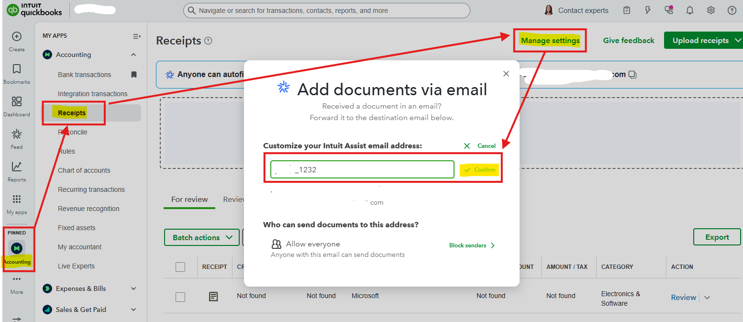Open My accountant menu item
Viewport: 743px width, 322px height.
pyautogui.click(x=80, y=247)
